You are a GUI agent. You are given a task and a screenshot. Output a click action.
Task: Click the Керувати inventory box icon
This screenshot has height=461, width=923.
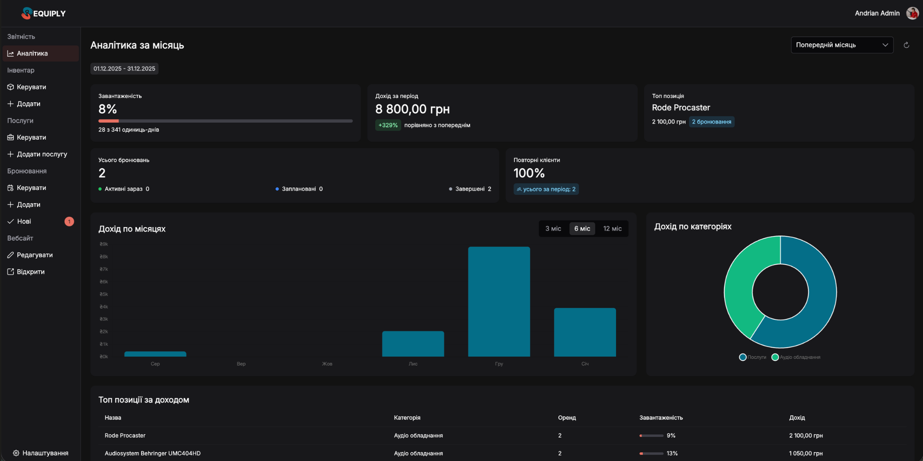pos(10,87)
